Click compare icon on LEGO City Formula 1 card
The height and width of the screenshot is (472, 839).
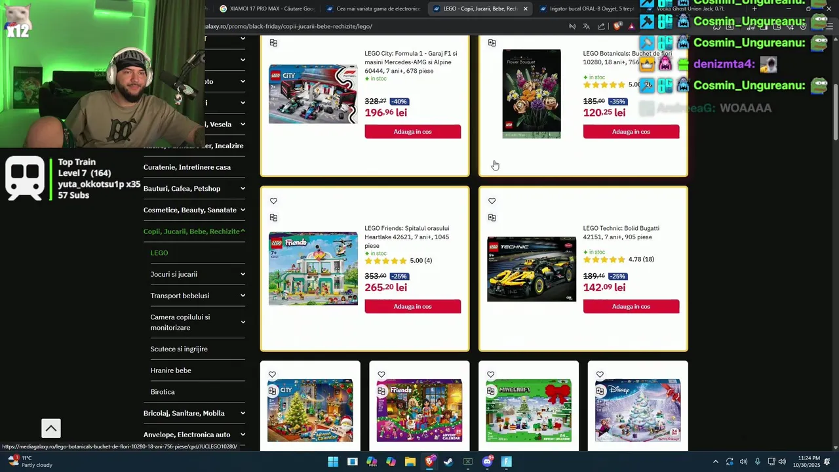pos(273,43)
